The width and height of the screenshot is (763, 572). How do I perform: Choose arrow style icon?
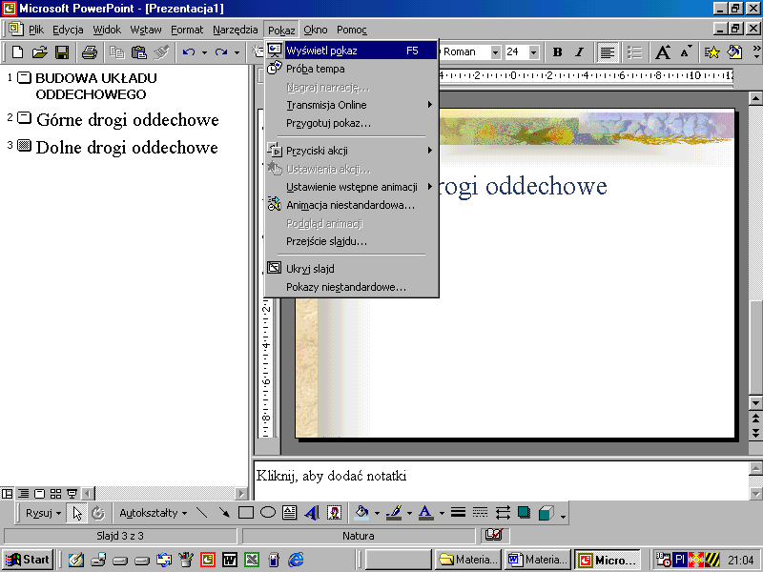(503, 513)
